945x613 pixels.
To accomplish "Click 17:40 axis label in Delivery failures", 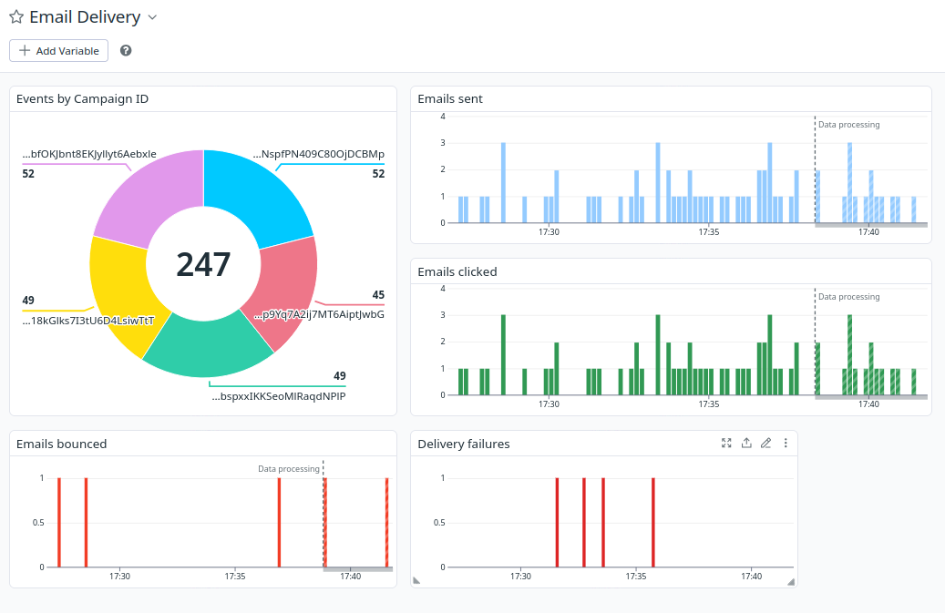I will coord(751,577).
